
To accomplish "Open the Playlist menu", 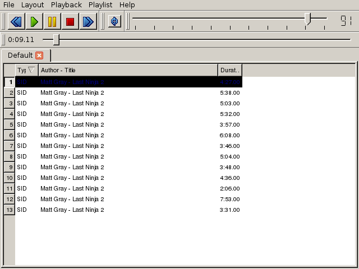I will pyautogui.click(x=100, y=5).
